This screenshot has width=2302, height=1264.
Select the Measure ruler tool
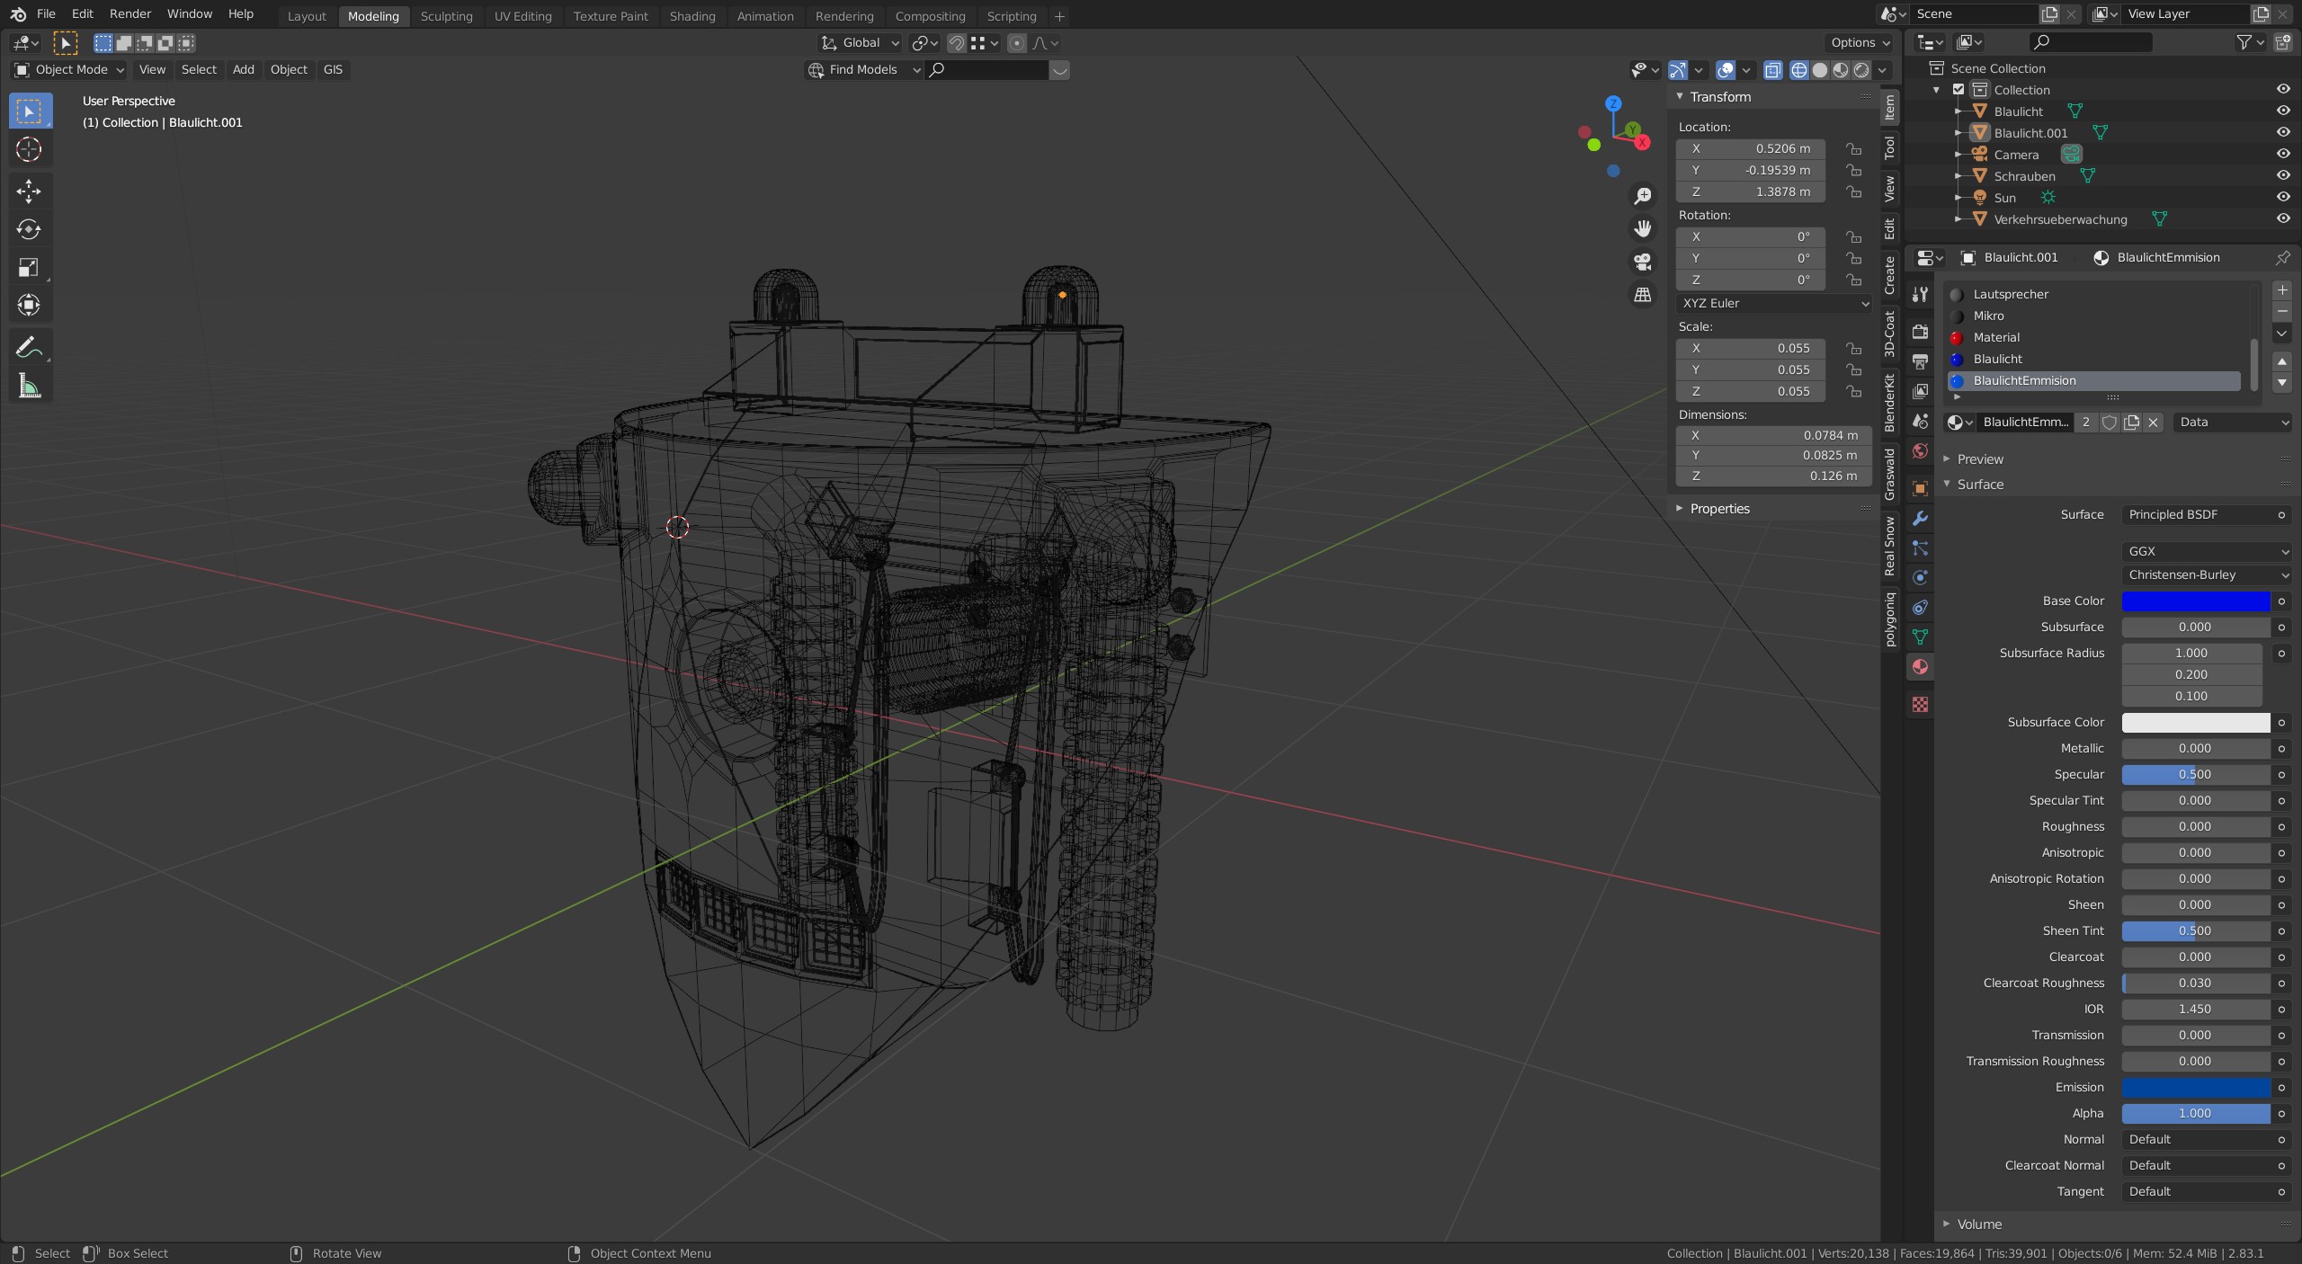pyautogui.click(x=29, y=387)
